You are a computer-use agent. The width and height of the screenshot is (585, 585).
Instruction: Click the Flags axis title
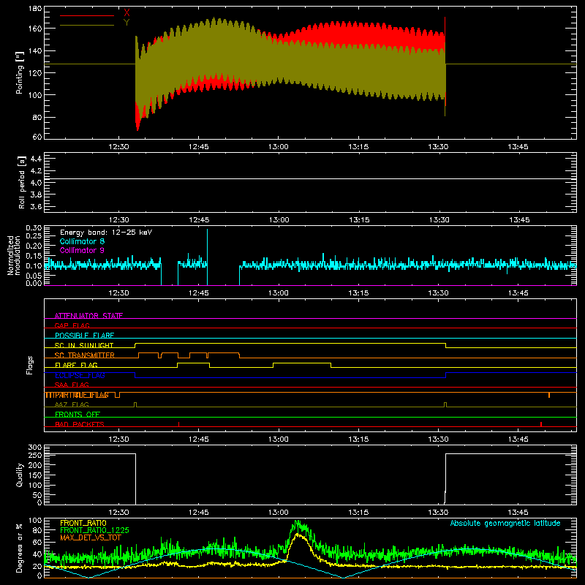click(x=30, y=365)
